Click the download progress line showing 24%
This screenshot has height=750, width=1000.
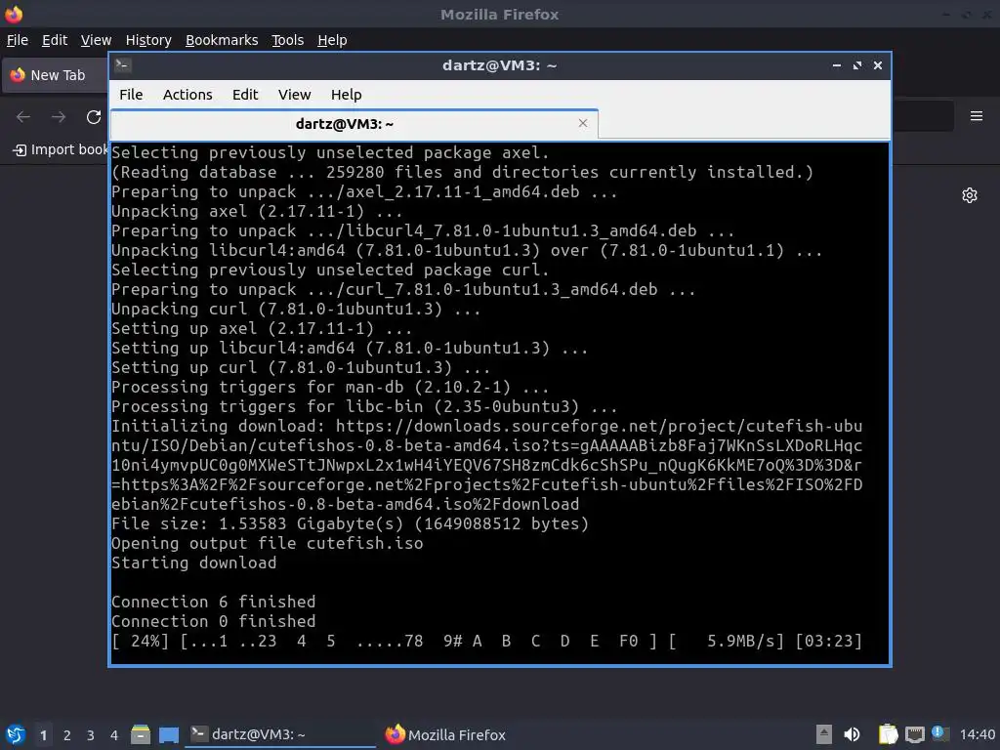tap(486, 641)
